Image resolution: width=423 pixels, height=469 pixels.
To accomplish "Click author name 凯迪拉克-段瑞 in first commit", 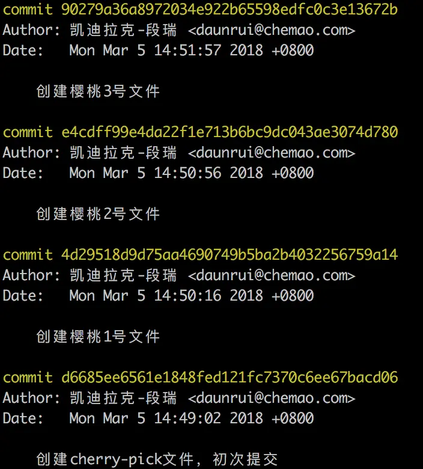I will pos(123,30).
